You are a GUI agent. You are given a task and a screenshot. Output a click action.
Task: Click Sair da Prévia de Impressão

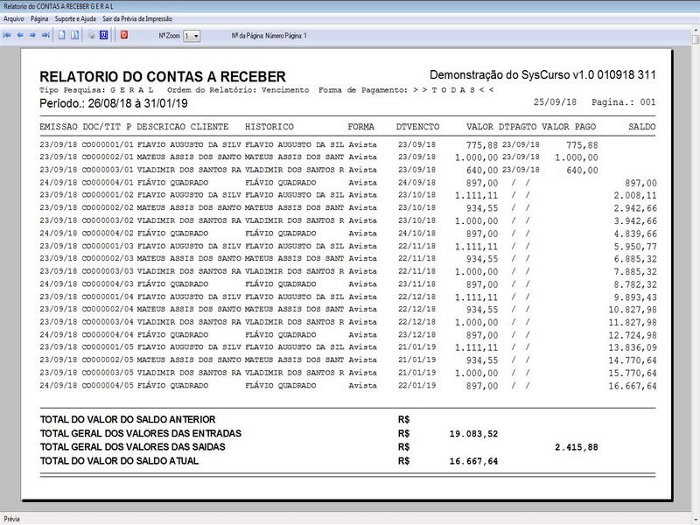[137, 18]
